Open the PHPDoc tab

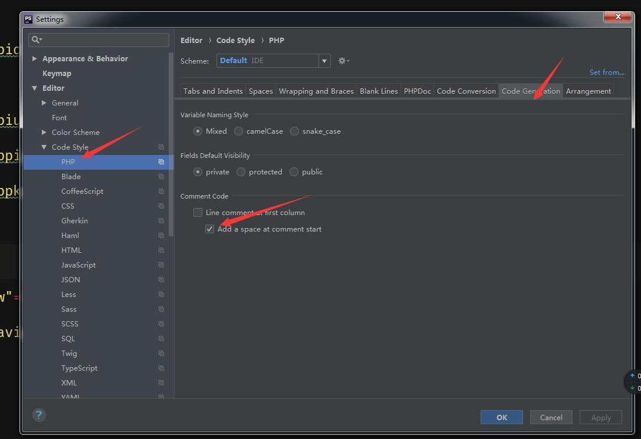(x=418, y=91)
